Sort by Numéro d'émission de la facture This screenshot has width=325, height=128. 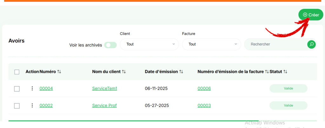tap(267, 72)
